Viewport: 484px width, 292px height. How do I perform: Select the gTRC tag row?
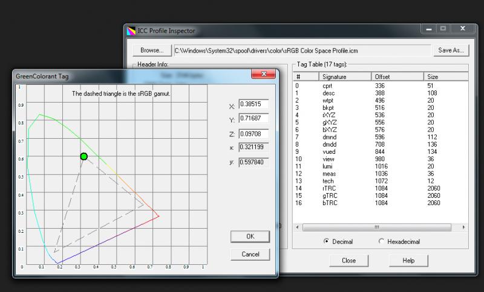381,195
